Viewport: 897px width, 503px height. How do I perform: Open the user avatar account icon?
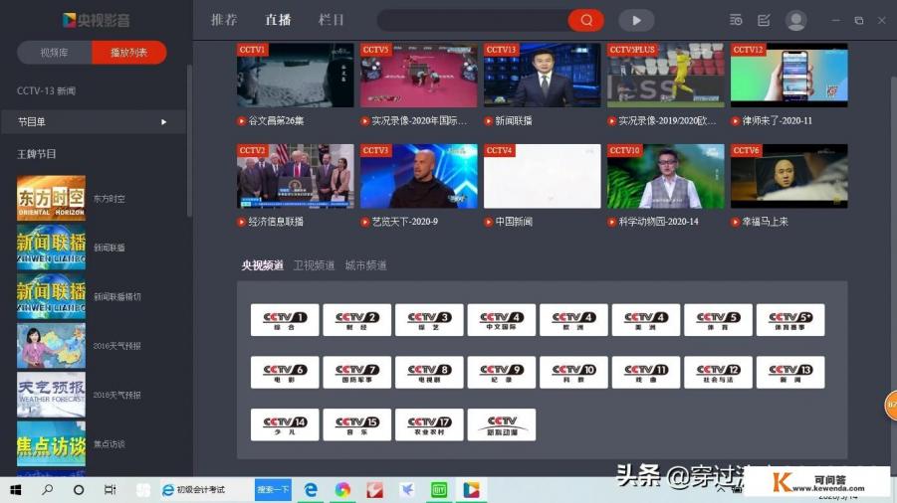click(x=795, y=20)
